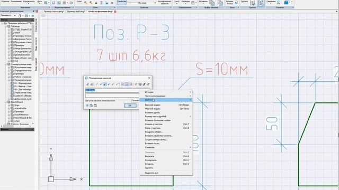The image size is (339, 190).
Task: Click the Вставка блока ribbon button
Action: click(229, 3)
